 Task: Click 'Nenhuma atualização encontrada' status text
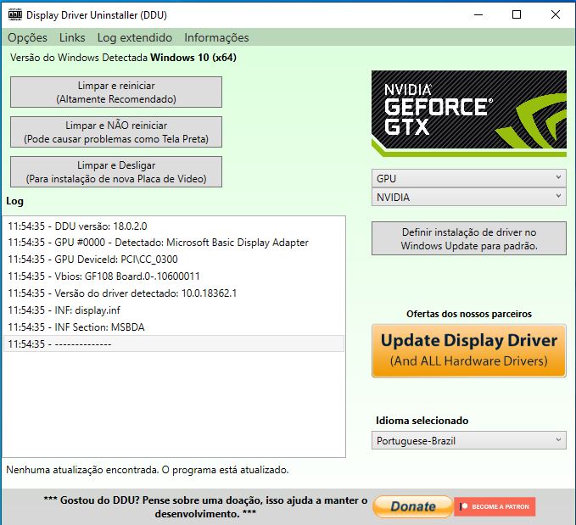(148, 470)
